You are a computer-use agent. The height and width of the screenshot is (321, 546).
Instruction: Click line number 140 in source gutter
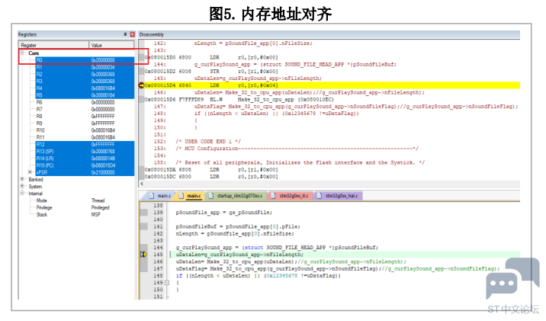(158, 220)
